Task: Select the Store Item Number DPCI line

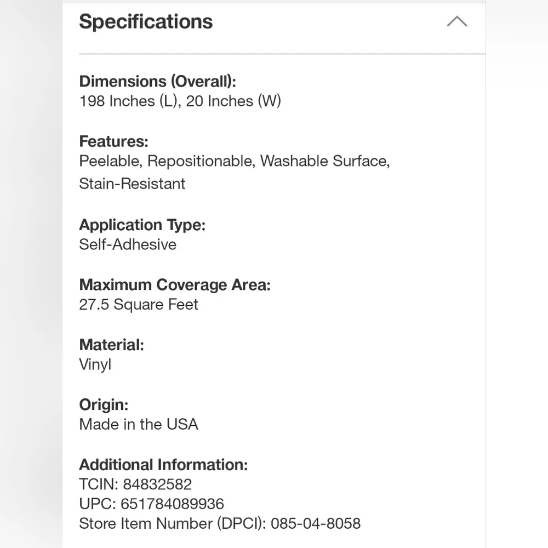Action: pos(220,523)
